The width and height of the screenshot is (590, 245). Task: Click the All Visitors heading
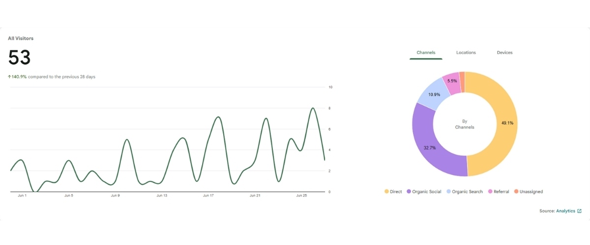[21, 38]
